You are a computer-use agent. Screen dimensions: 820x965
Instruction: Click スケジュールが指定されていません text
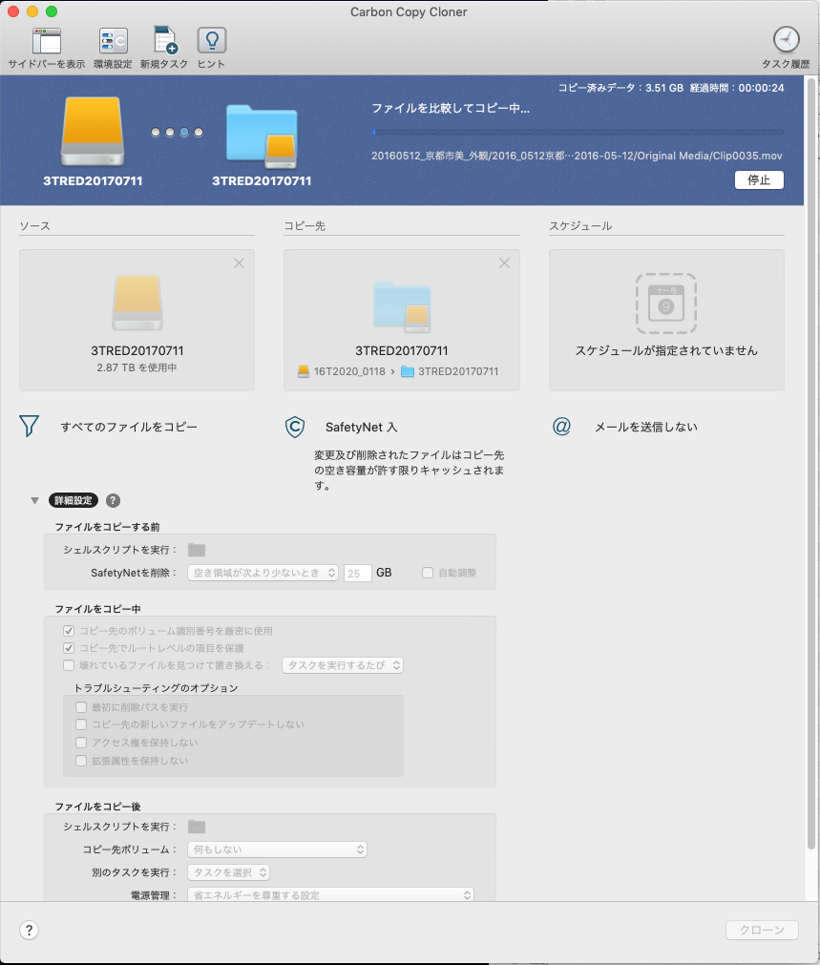tap(666, 351)
